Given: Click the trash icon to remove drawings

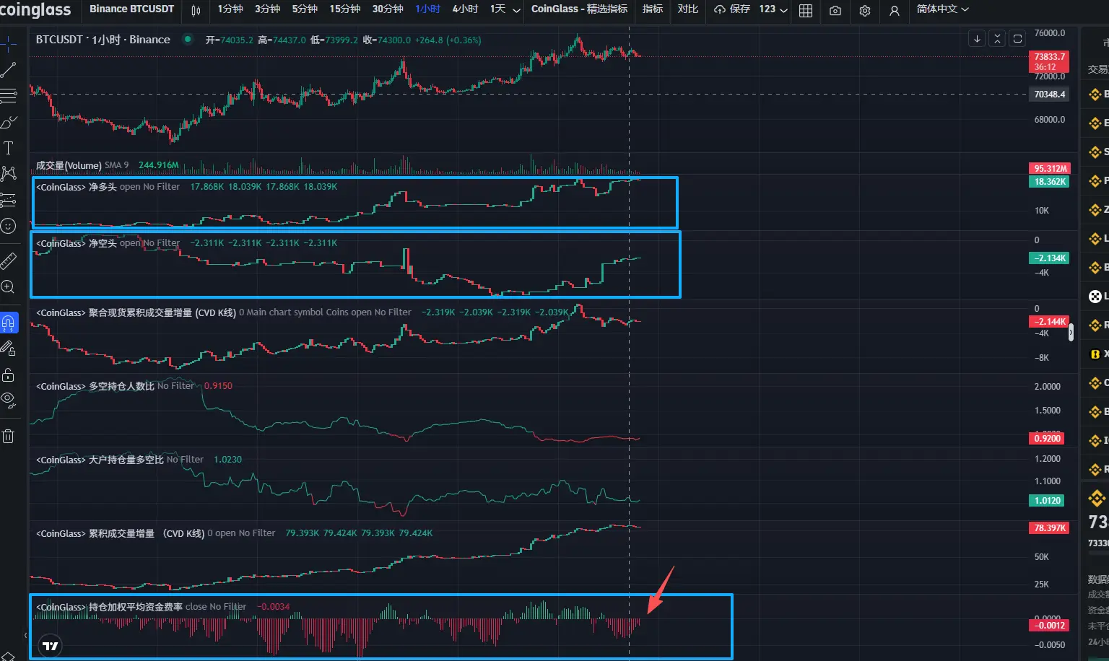Looking at the screenshot, I should (8, 436).
